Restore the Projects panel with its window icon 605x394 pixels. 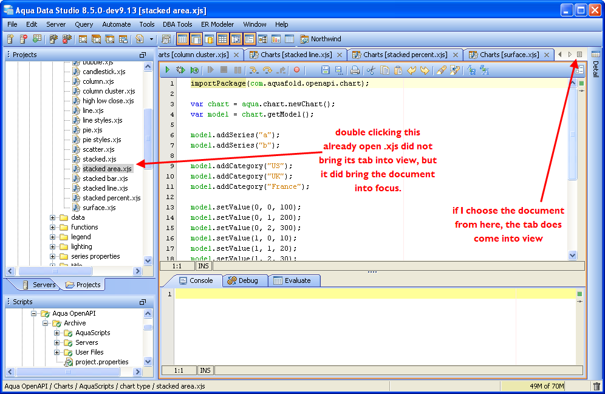143,55
